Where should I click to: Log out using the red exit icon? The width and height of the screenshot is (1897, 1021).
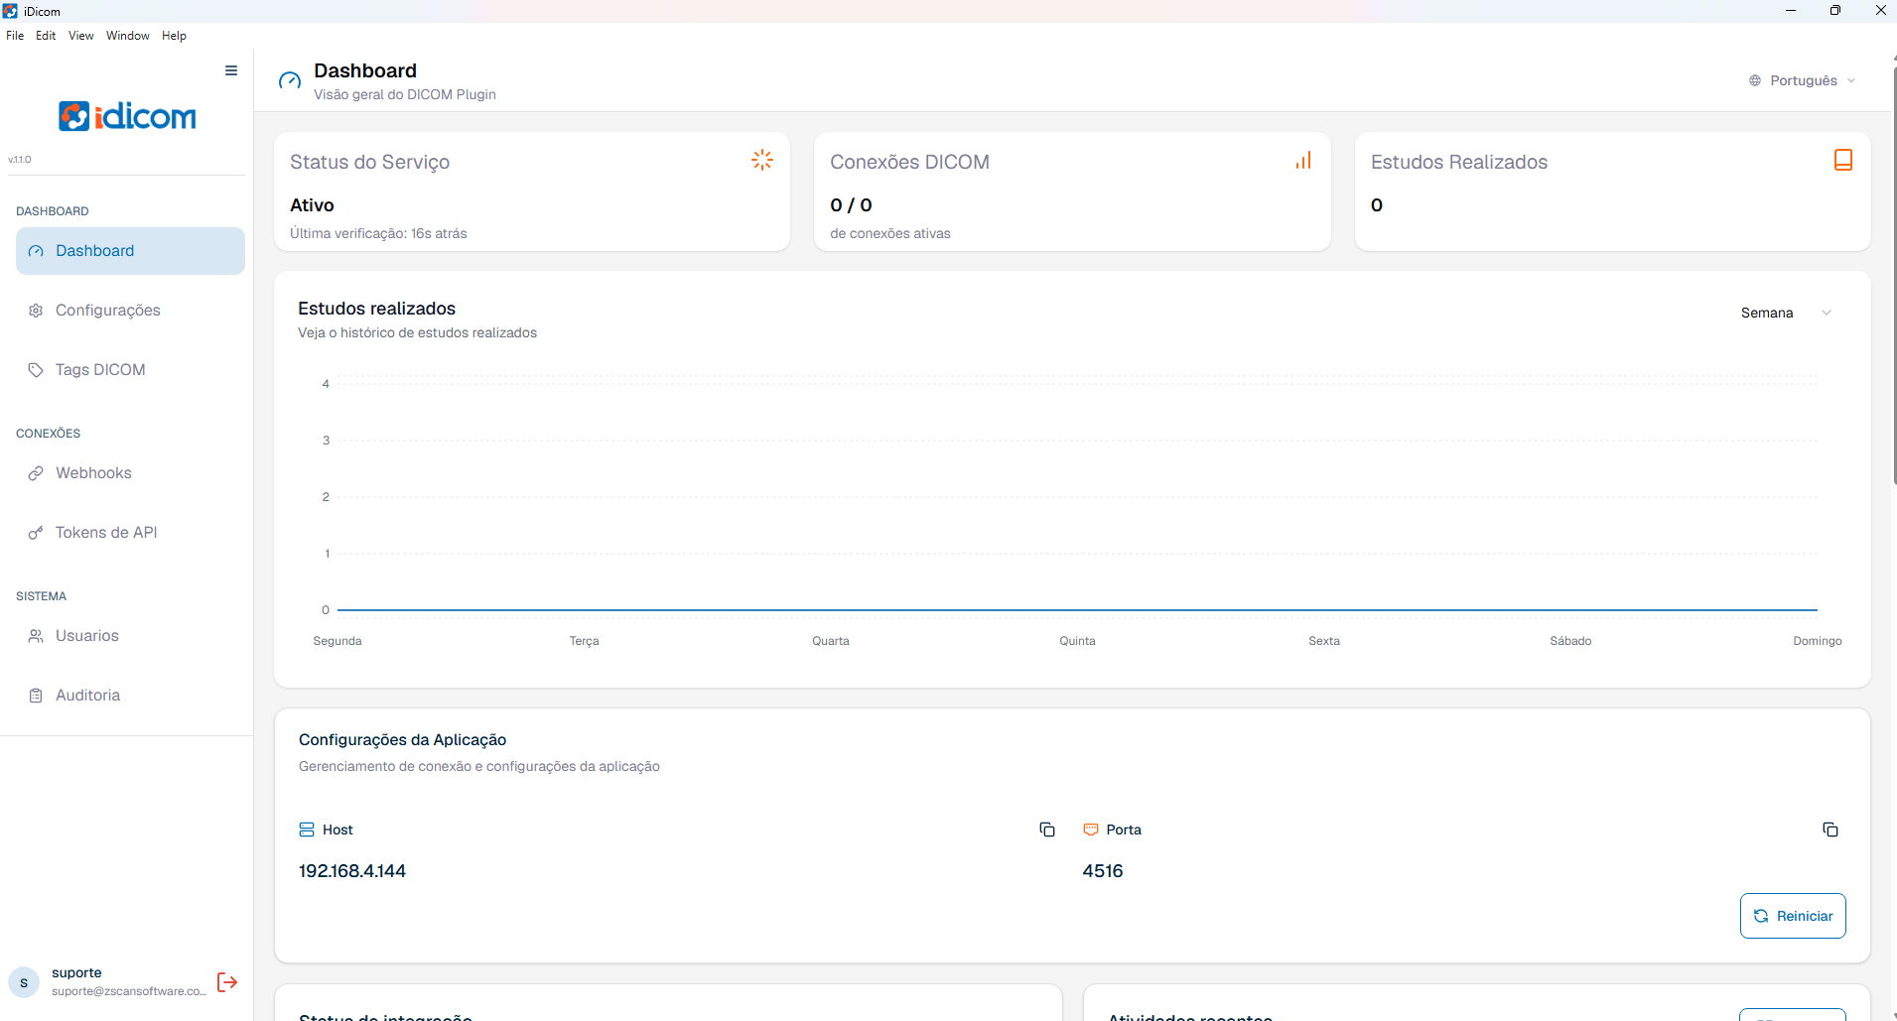[x=227, y=982]
